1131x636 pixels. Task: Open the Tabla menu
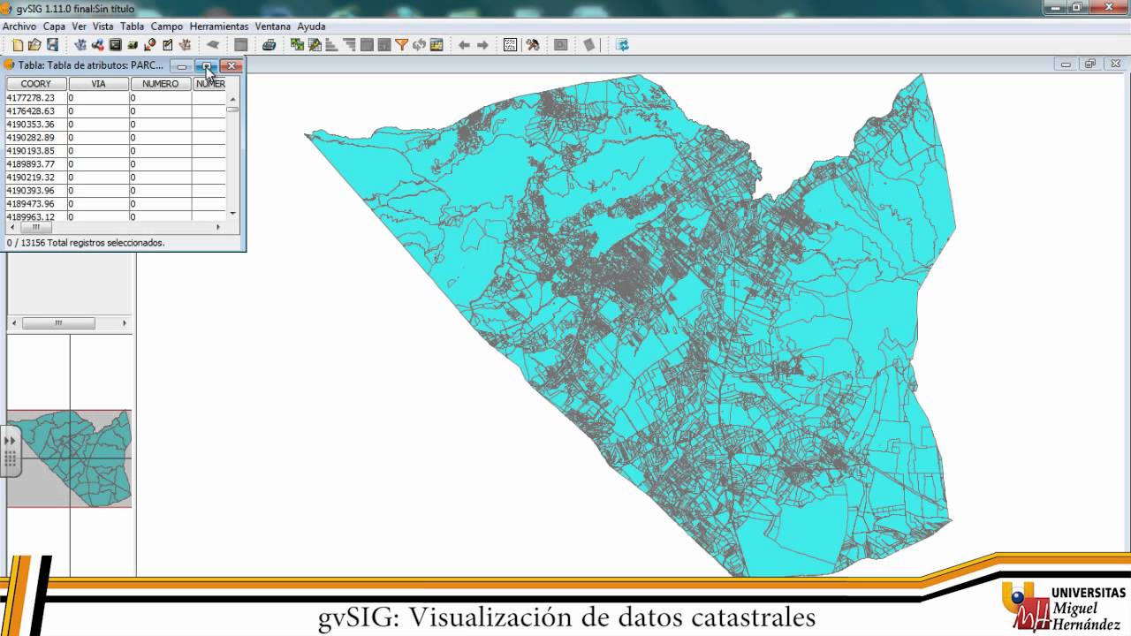pos(132,26)
